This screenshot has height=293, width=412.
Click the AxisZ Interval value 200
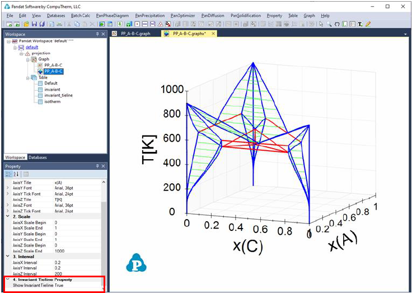tap(58, 274)
